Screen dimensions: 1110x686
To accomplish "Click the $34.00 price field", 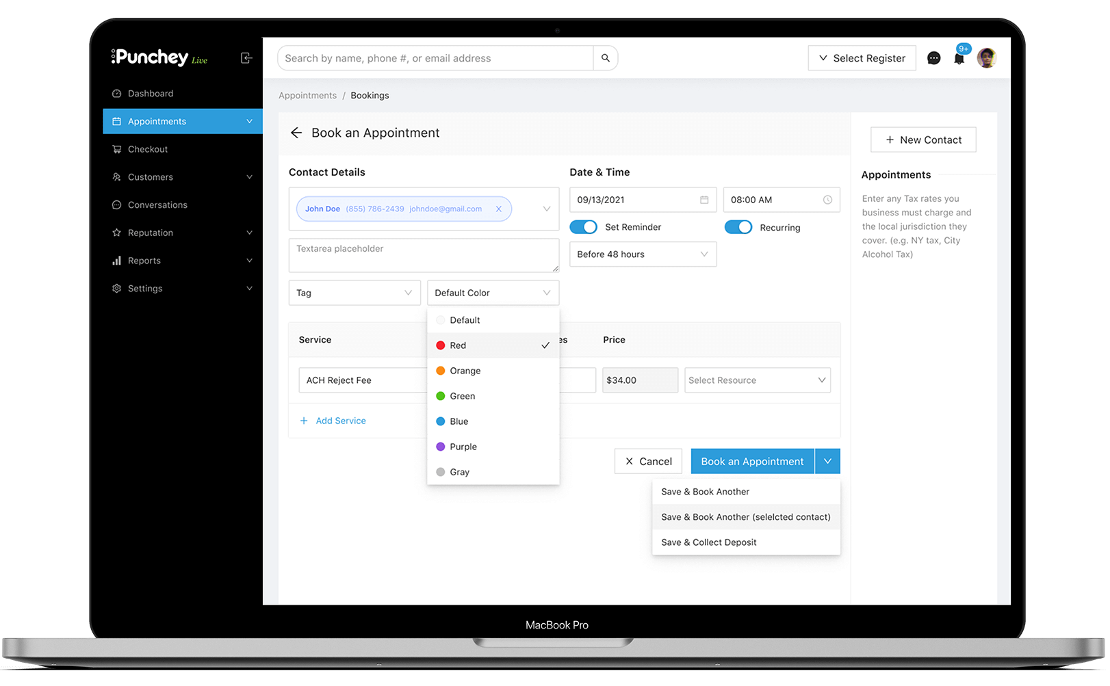I will [x=640, y=380].
